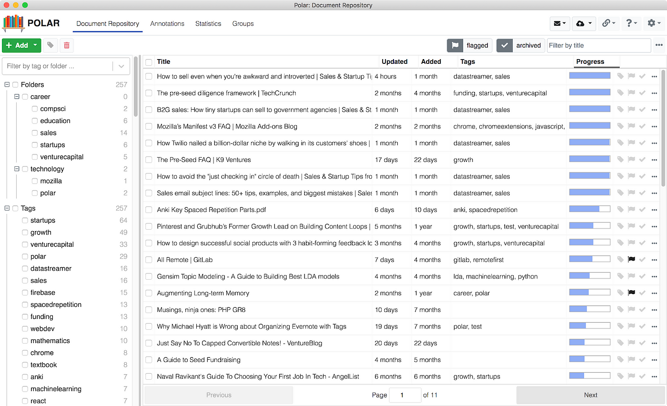This screenshot has width=667, height=406.
Task: Tag 'The pre-seed diligence framework' document
Action: [x=620, y=93]
